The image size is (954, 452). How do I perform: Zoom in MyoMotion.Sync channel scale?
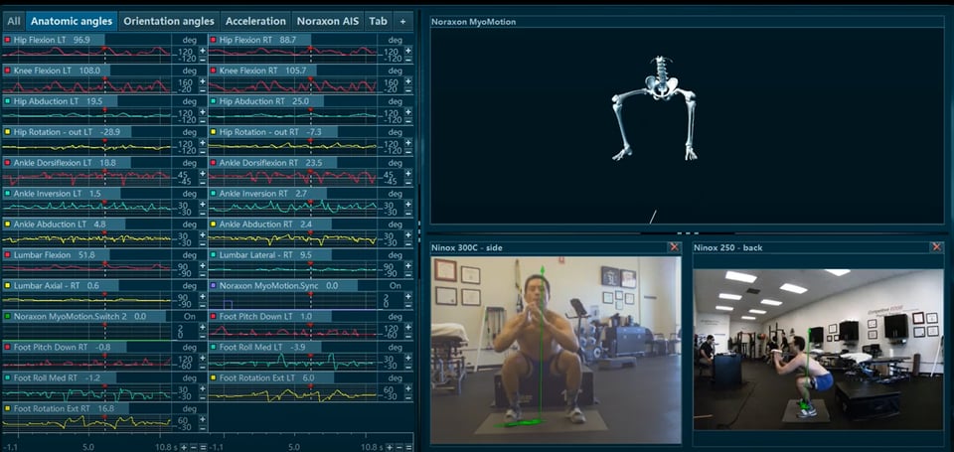point(408,296)
